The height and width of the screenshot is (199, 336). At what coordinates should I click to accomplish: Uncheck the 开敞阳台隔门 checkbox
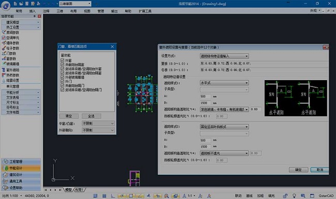pyautogui.click(x=63, y=85)
